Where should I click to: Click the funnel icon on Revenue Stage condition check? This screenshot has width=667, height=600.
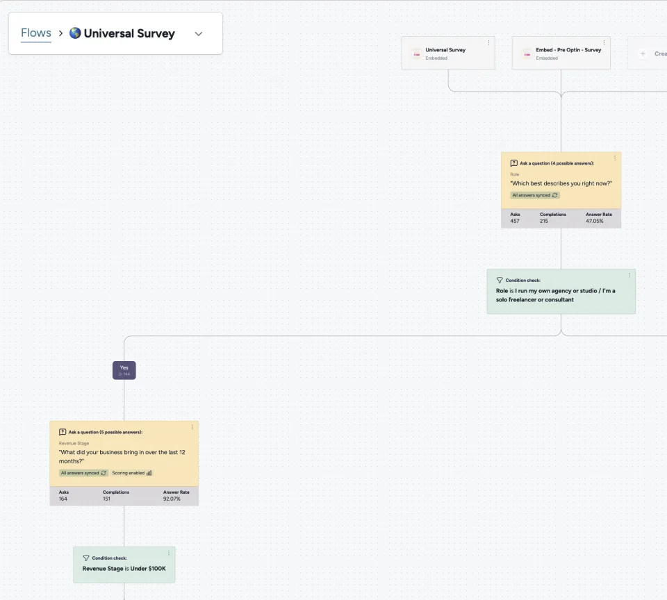click(86, 558)
